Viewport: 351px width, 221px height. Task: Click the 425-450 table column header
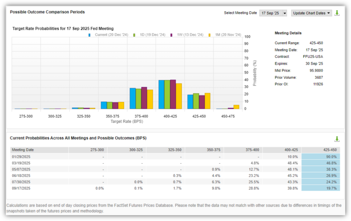click(x=321, y=150)
